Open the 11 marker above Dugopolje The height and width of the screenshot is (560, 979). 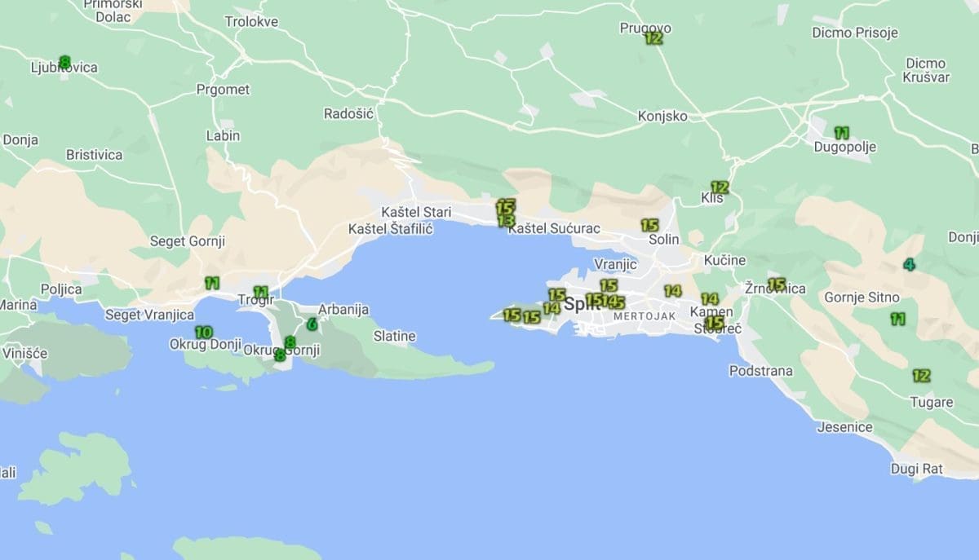coord(841,132)
